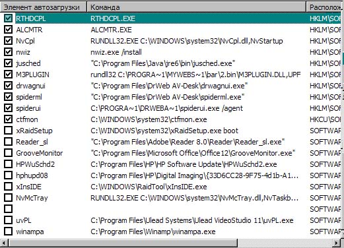Disable jusched from startup via checkbox

8,63
